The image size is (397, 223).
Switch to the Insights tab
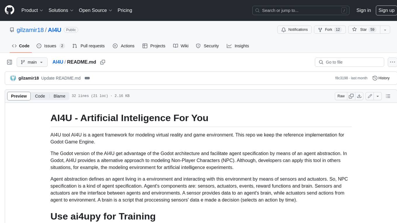tap(238, 46)
